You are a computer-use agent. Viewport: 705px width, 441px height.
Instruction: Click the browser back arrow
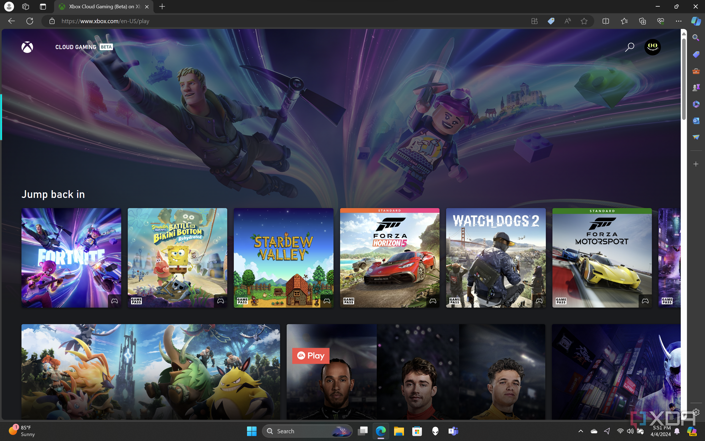tap(12, 21)
